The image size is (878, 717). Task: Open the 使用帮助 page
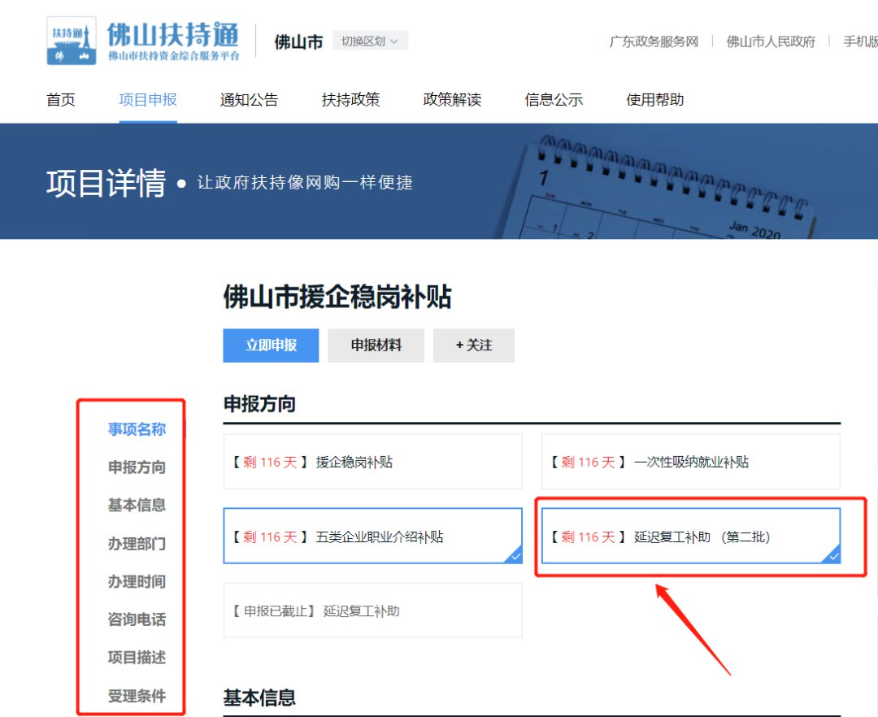[654, 100]
